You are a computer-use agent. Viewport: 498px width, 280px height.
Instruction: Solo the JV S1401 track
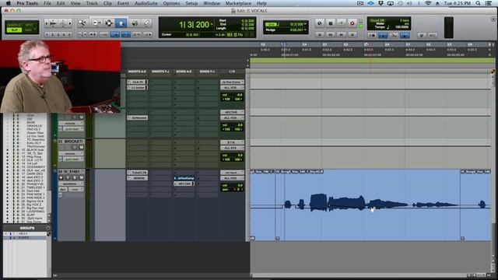pos(75,178)
